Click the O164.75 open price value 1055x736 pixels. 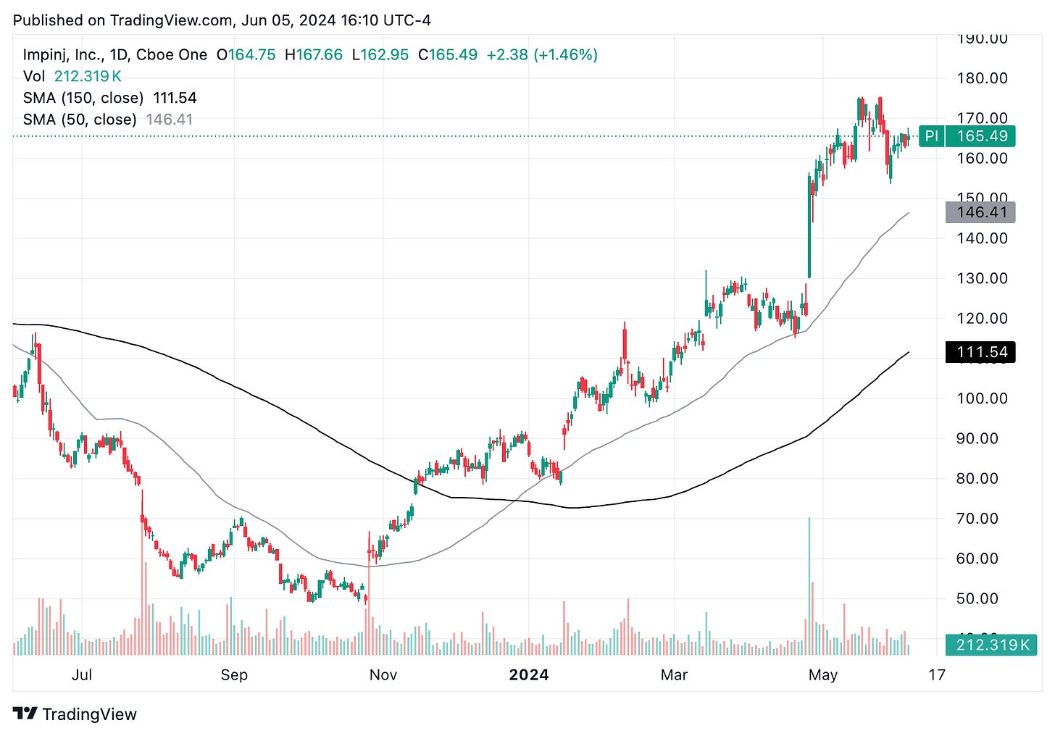(x=246, y=55)
